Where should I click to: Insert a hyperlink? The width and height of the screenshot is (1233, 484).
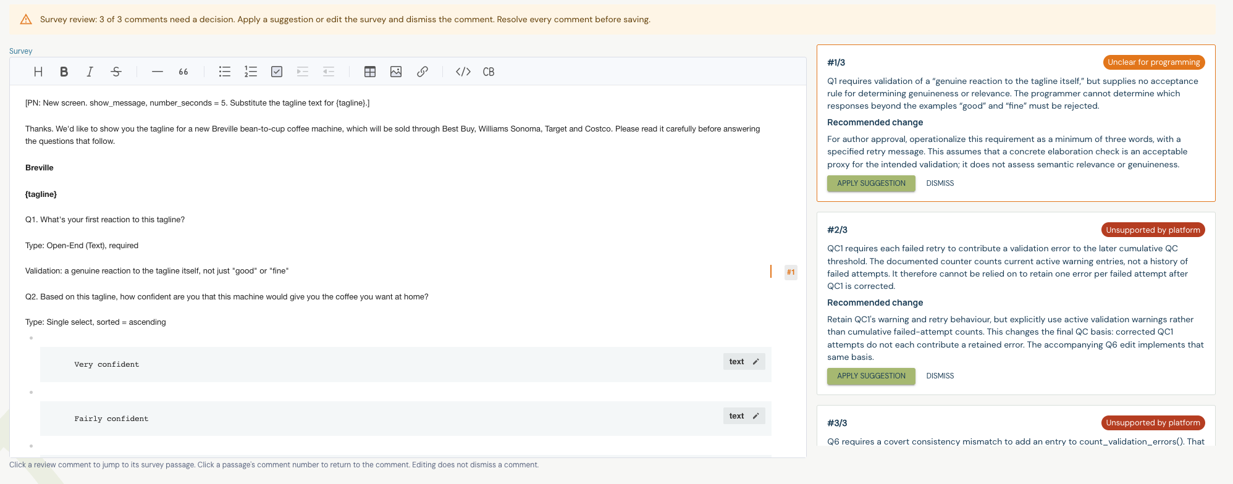click(x=423, y=72)
